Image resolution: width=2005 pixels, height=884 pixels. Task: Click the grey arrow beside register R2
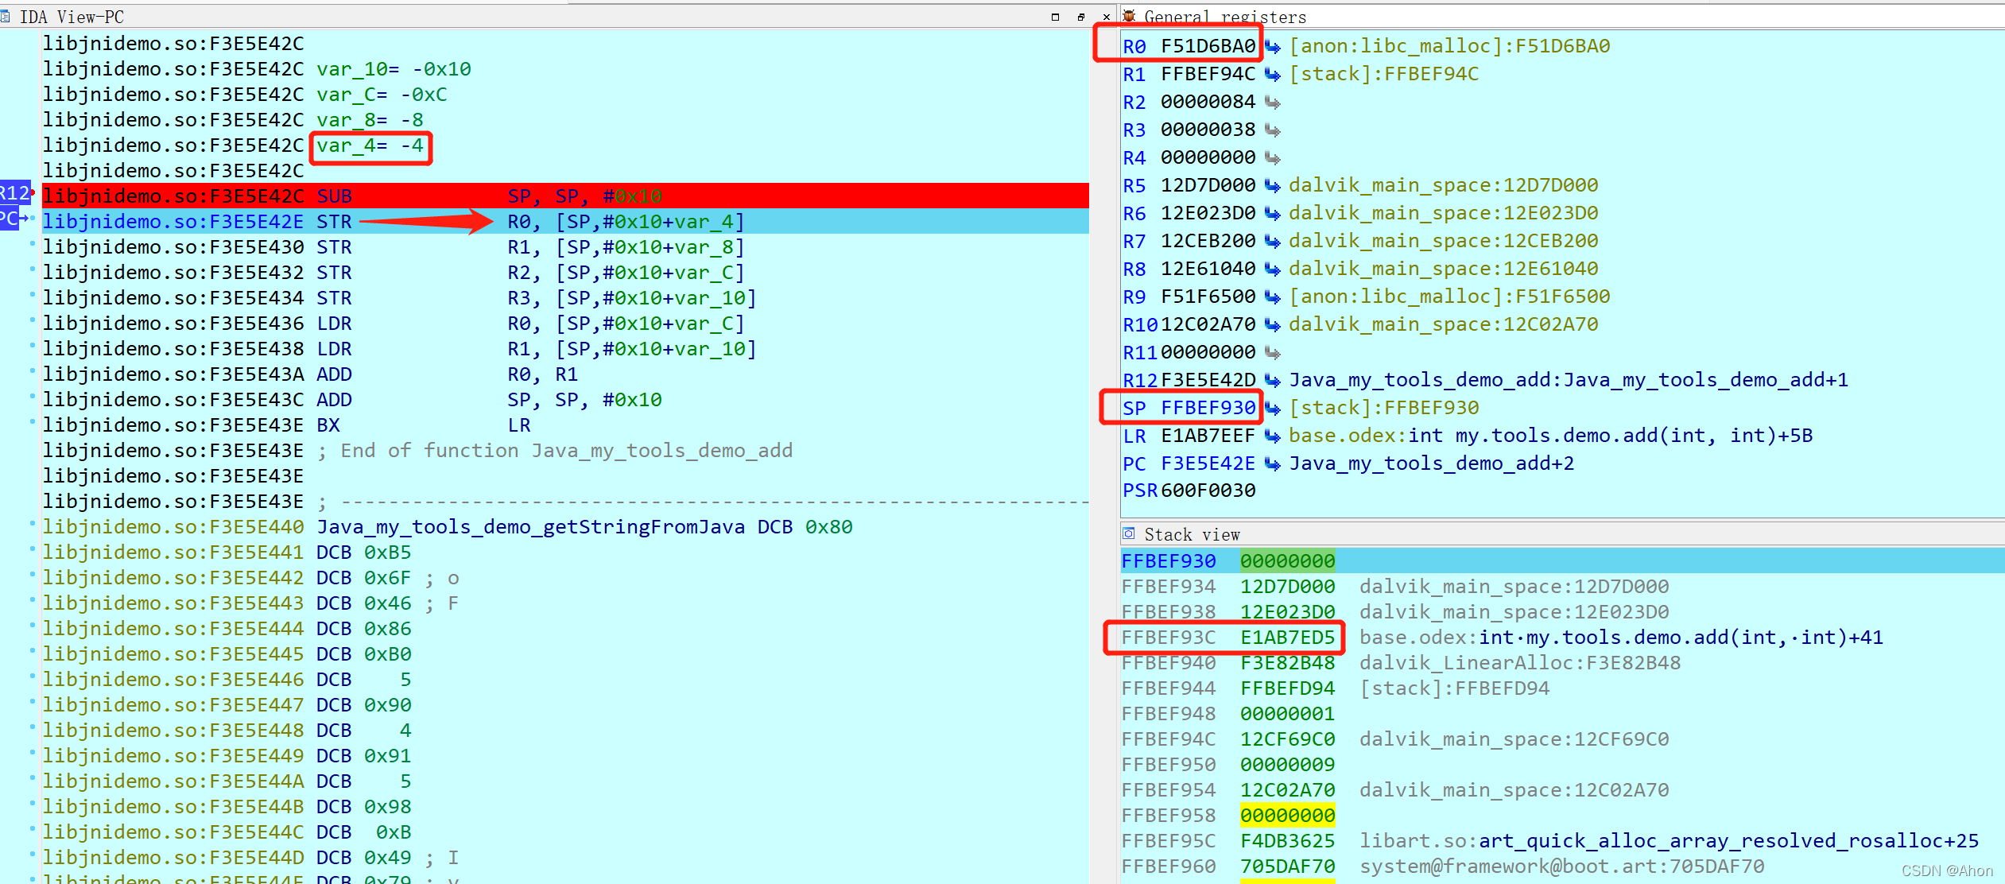[x=1273, y=102]
